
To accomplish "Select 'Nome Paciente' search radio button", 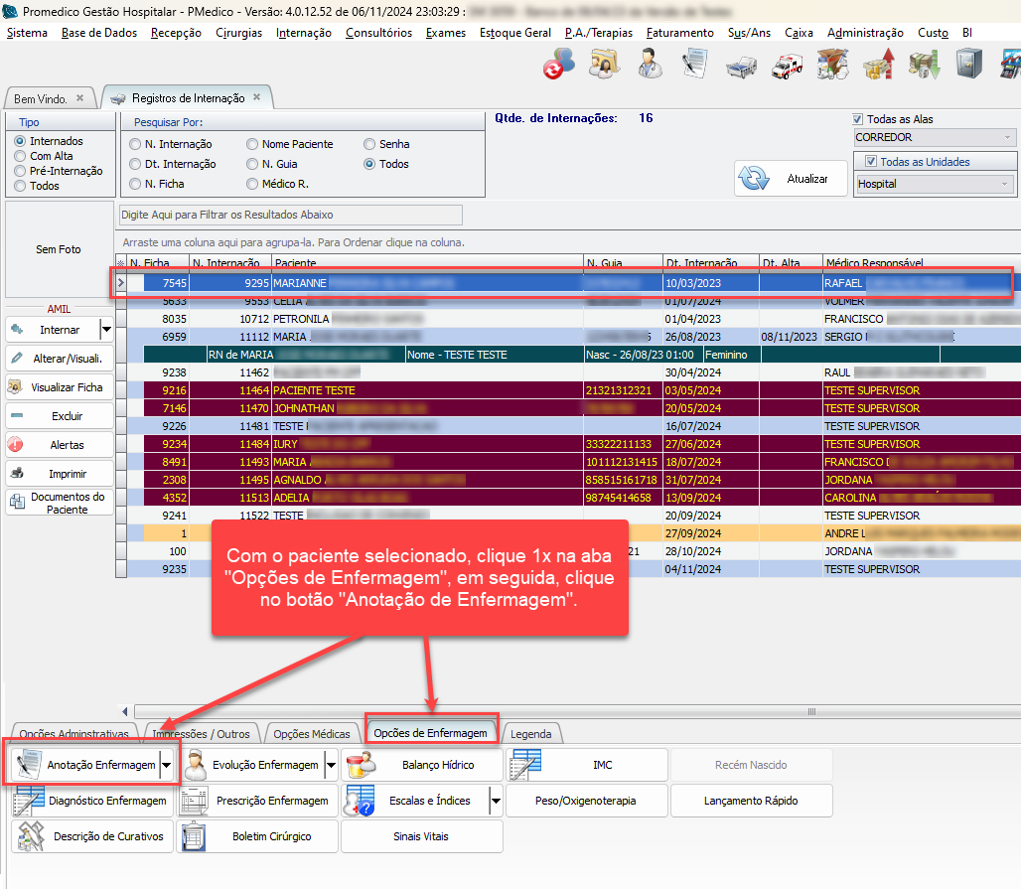I will click(x=252, y=144).
